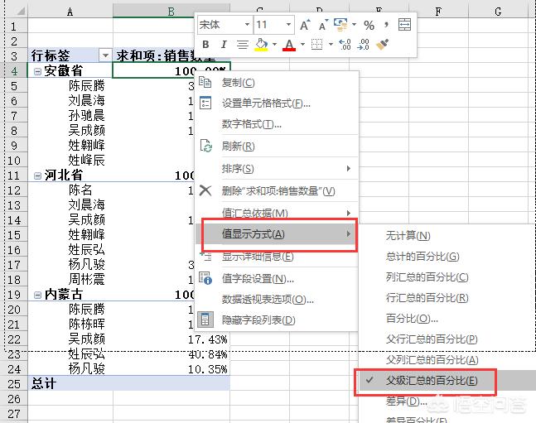Click accounting number format icon
Viewport: 536px width, 423px height.
pyautogui.click(x=340, y=25)
